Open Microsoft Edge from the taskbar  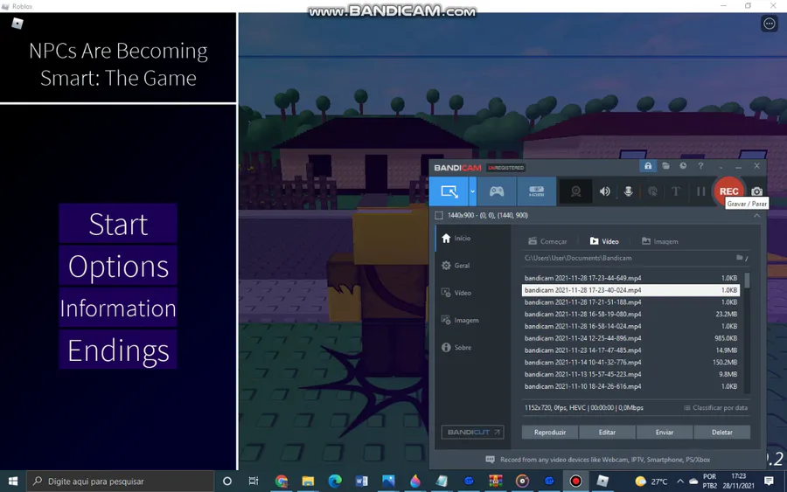pos(335,481)
